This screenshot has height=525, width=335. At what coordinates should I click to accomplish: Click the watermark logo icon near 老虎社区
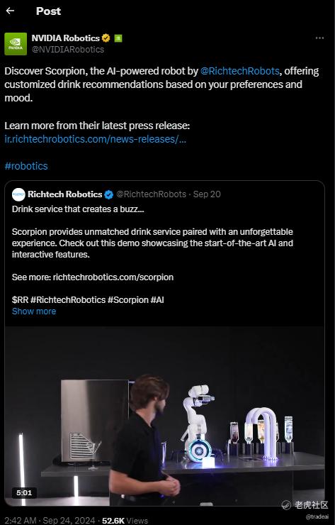286,504
